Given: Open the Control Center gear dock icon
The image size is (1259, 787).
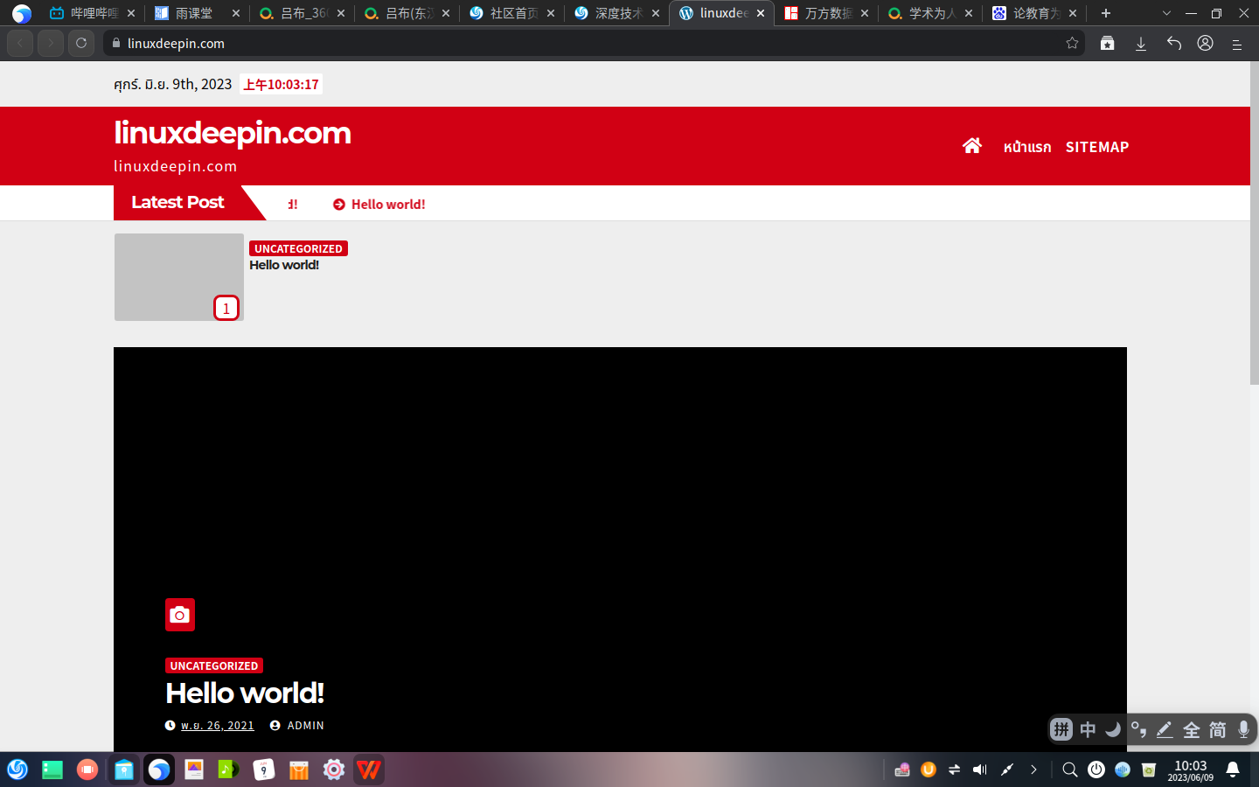Looking at the screenshot, I should tap(334, 770).
